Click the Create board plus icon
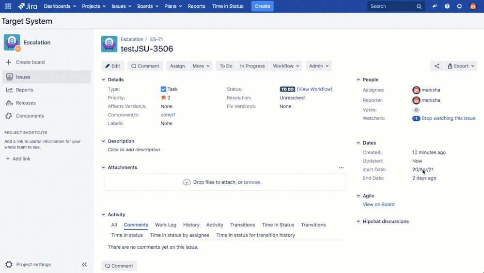The width and height of the screenshot is (484, 273). tap(9, 62)
